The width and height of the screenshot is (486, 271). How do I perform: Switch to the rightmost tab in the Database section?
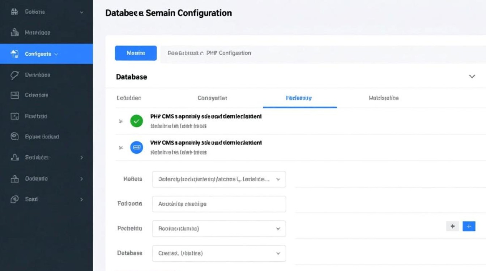pos(384,98)
